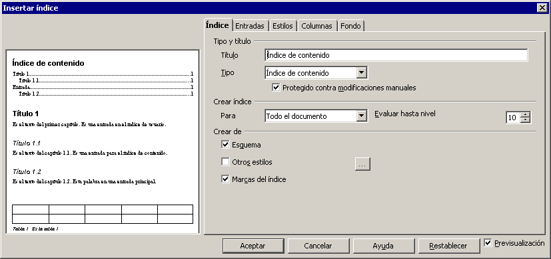
Task: Toggle the Marcas del índice checkbox
Action: coord(225,179)
